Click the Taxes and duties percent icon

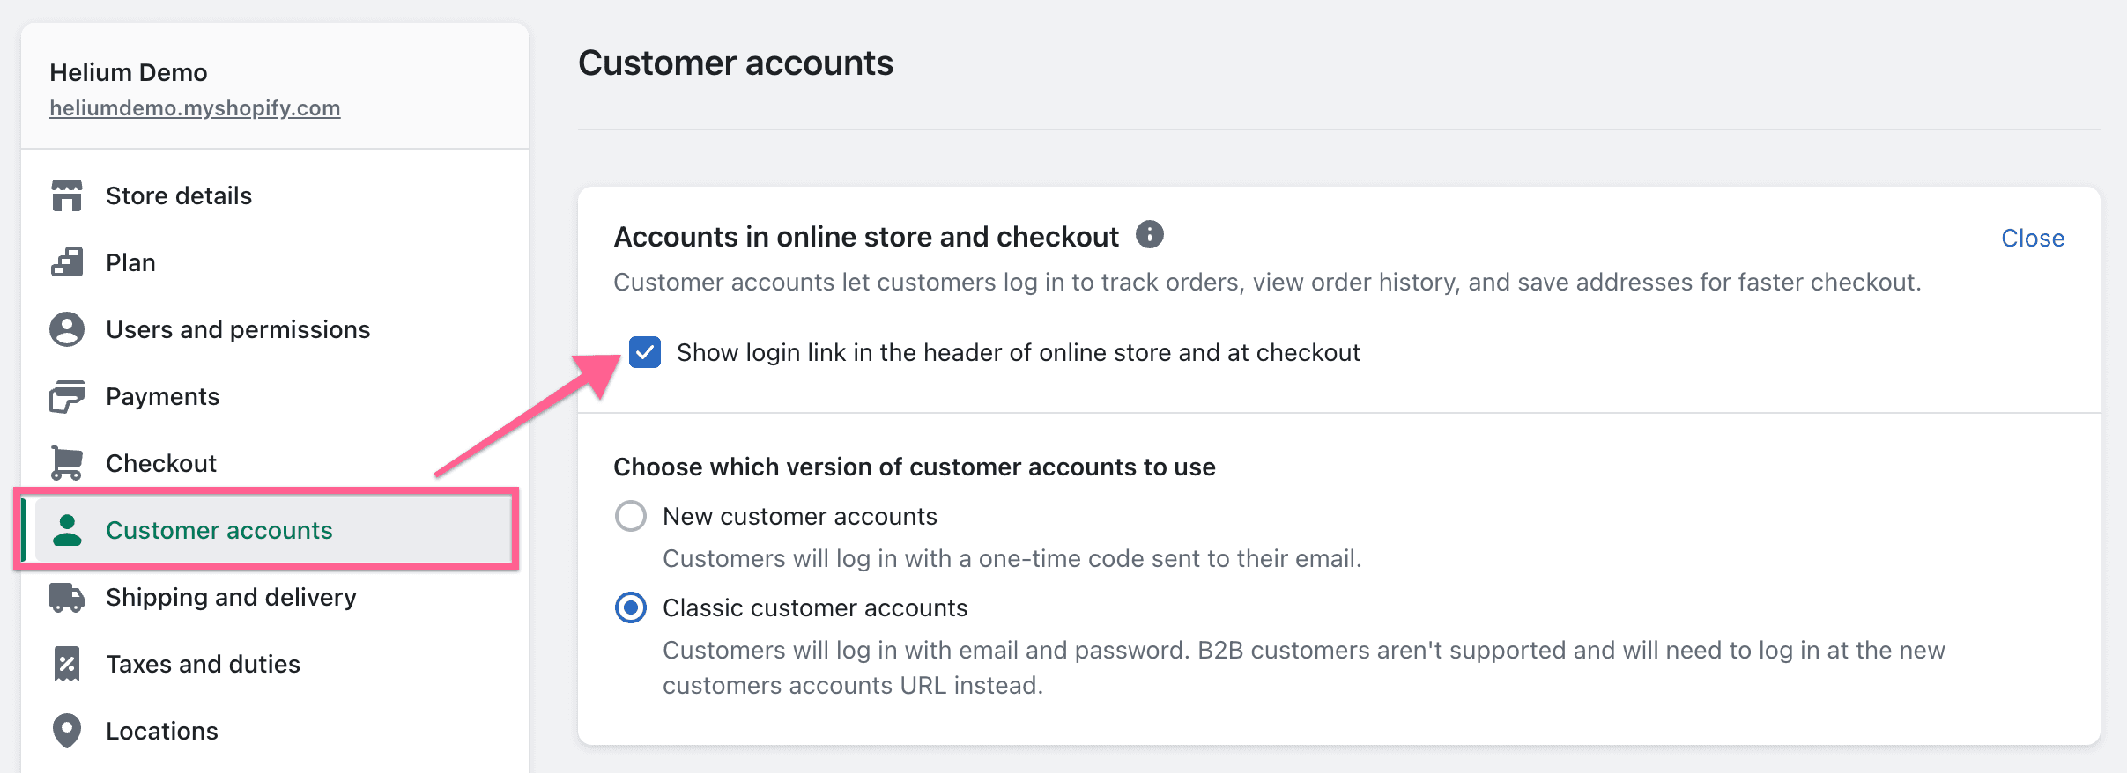(67, 664)
